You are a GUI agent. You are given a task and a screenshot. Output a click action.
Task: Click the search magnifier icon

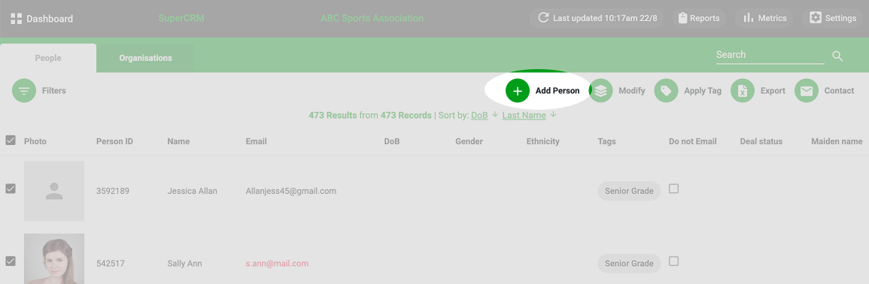pyautogui.click(x=837, y=56)
